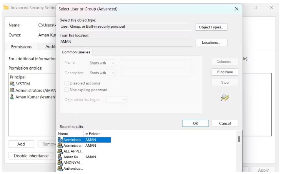Viewport: 281px width, 174px height.
Task: Click the ALL APPLI... result text
Action: 73,151
